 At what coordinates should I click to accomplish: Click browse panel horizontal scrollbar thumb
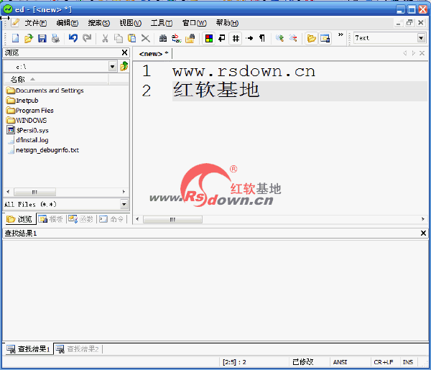tap(34, 192)
